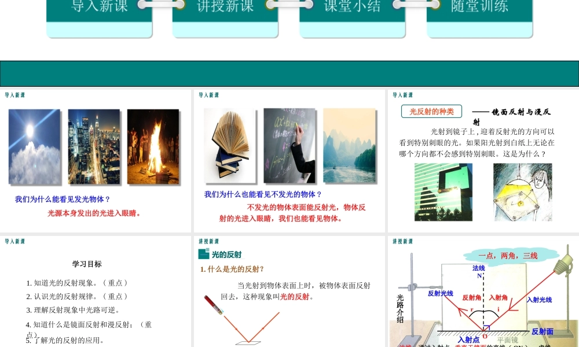Click the link ring between 讲授新课 and 课堂小结
This screenshot has height=347, width=579.
[289, 4]
